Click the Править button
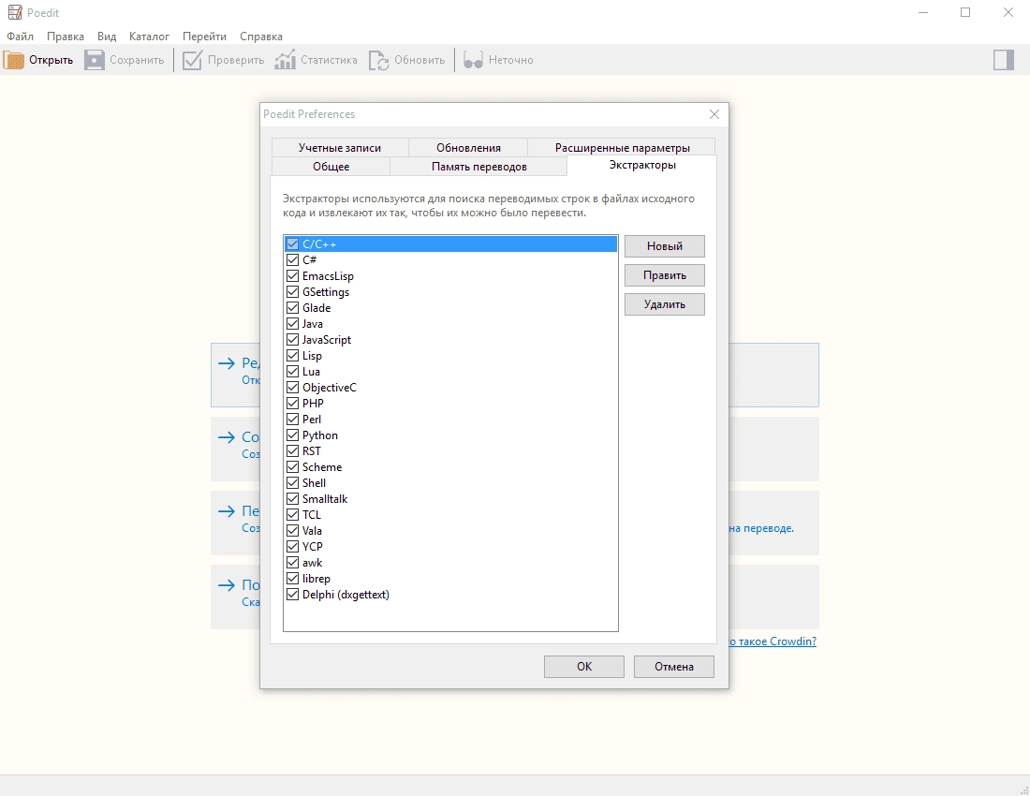Viewport: 1030px width, 796px height. [x=665, y=275]
